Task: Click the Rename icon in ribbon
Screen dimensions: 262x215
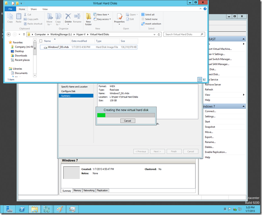Action: [x=77, y=18]
